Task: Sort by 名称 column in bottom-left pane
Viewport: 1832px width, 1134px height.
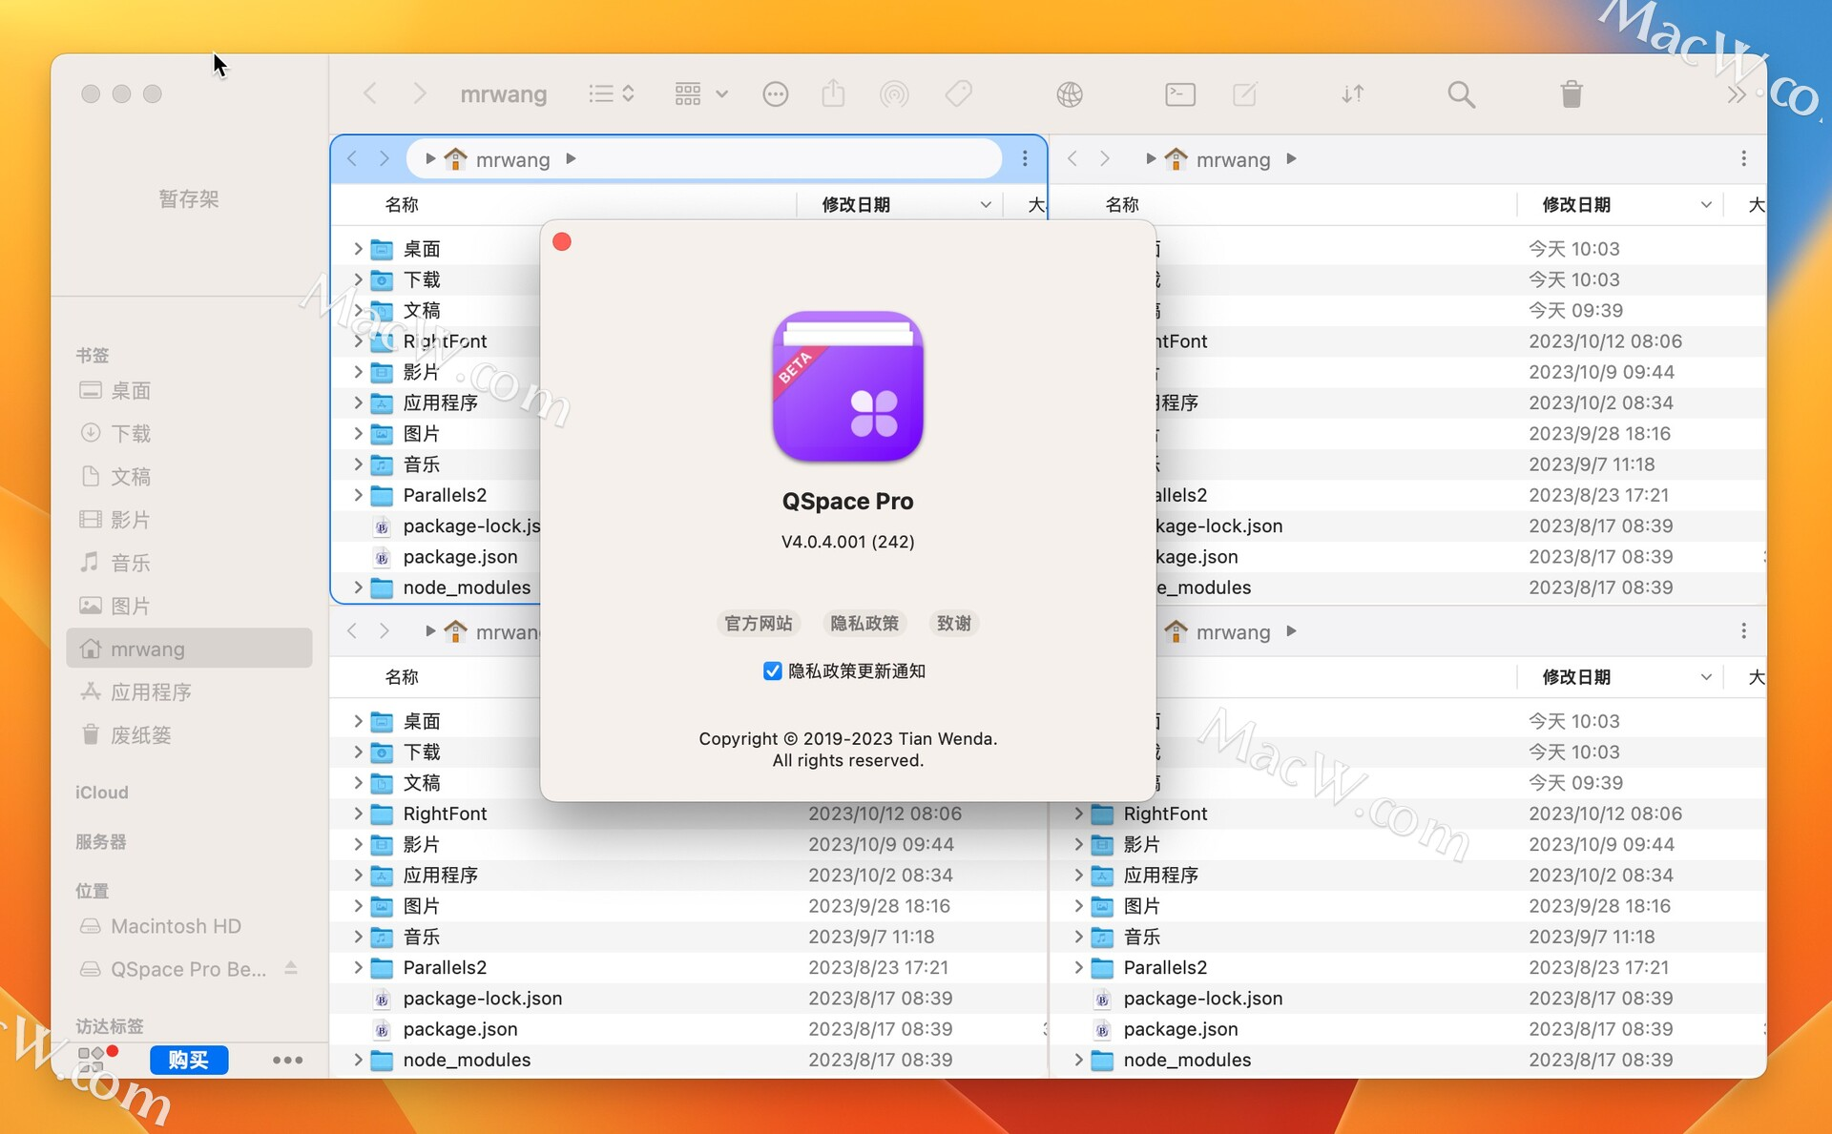Action: [x=402, y=676]
